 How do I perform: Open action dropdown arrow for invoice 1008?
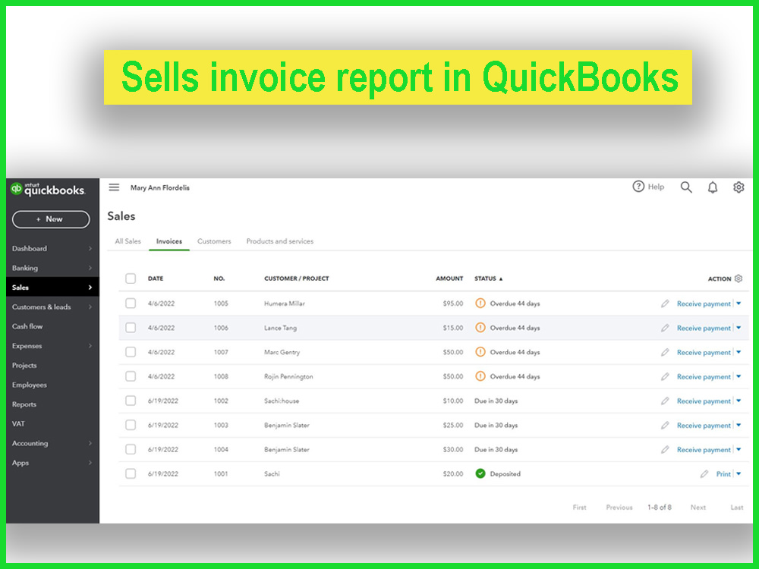pyautogui.click(x=739, y=376)
